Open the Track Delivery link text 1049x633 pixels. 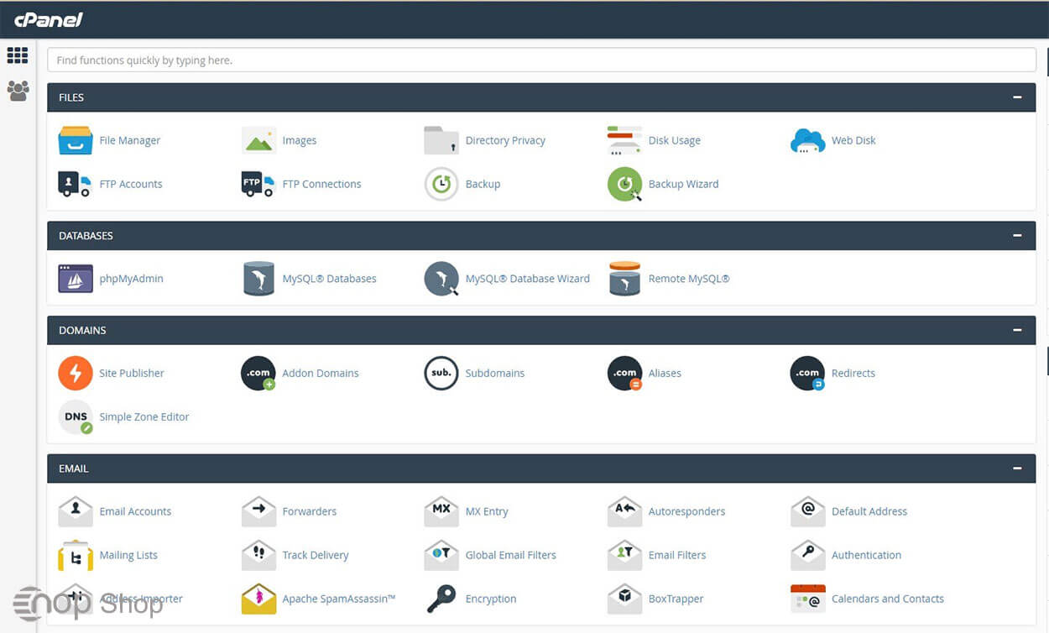coord(316,554)
